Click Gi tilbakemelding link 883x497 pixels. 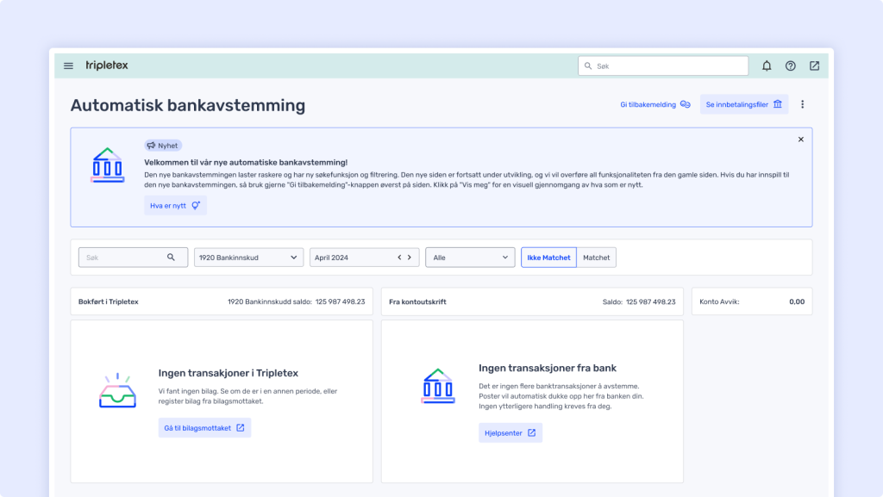pyautogui.click(x=654, y=104)
